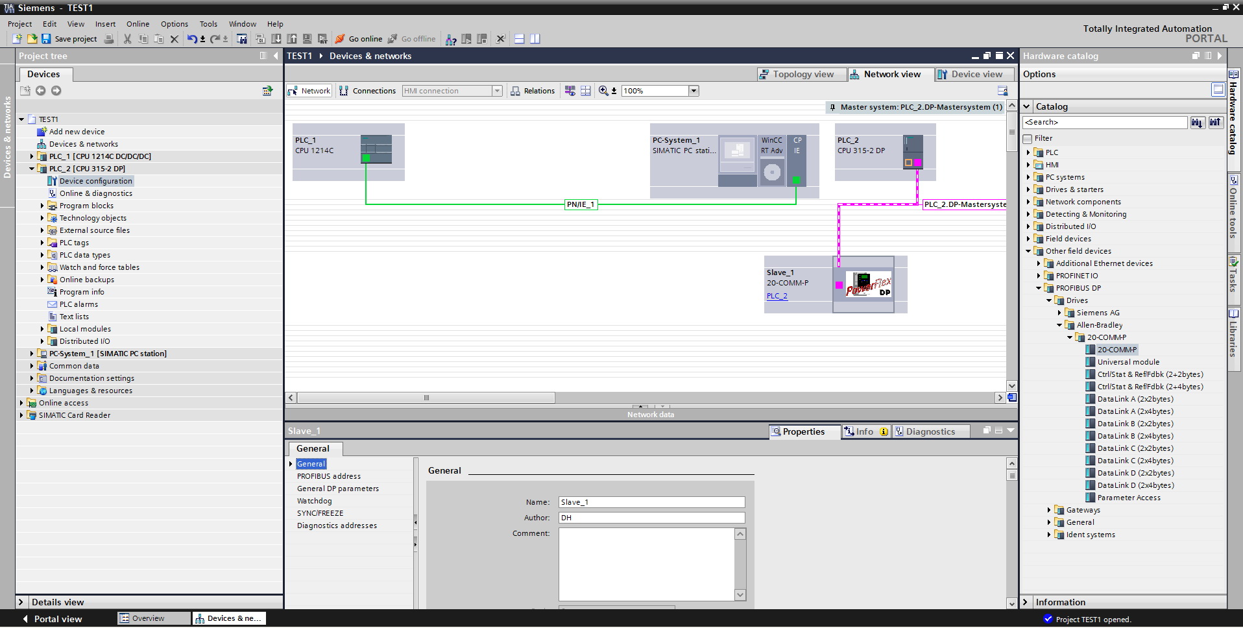Toggle Relations mode in the network toolbar
Viewport: 1243px width, 628px height.
coord(533,91)
